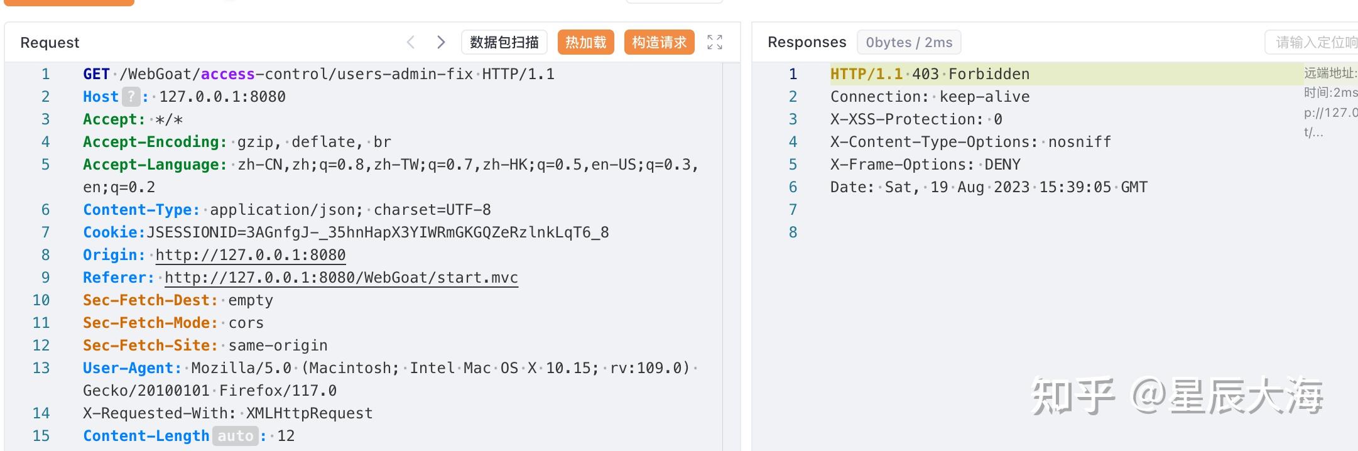Image resolution: width=1358 pixels, height=451 pixels.
Task: Navigate to next packet with right arrow
Action: point(441,41)
